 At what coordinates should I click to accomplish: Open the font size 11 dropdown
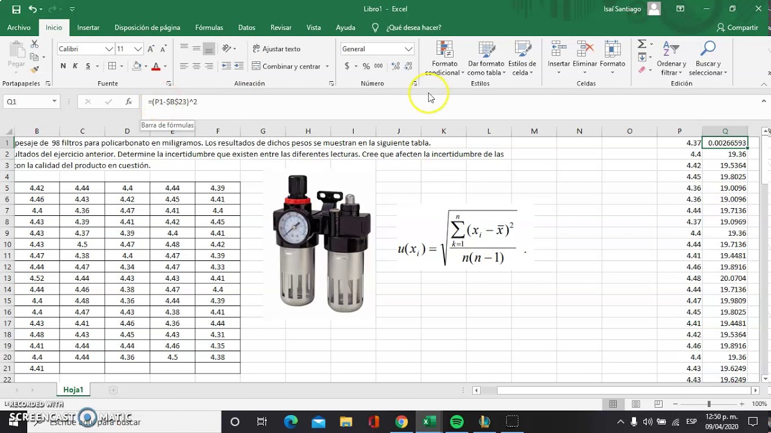(138, 49)
